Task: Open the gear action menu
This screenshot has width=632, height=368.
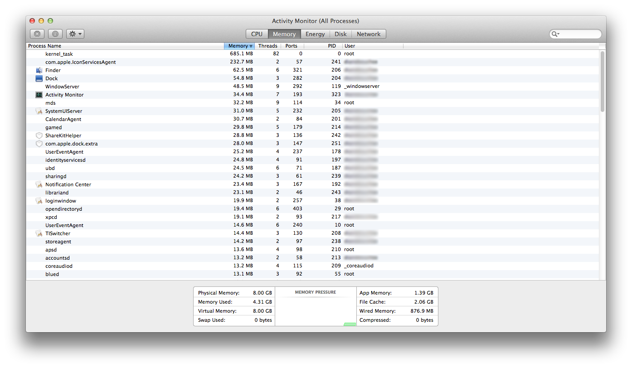Action: (x=75, y=34)
